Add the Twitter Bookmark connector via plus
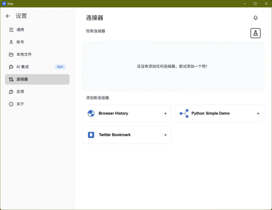This screenshot has width=272, height=210. click(165, 135)
